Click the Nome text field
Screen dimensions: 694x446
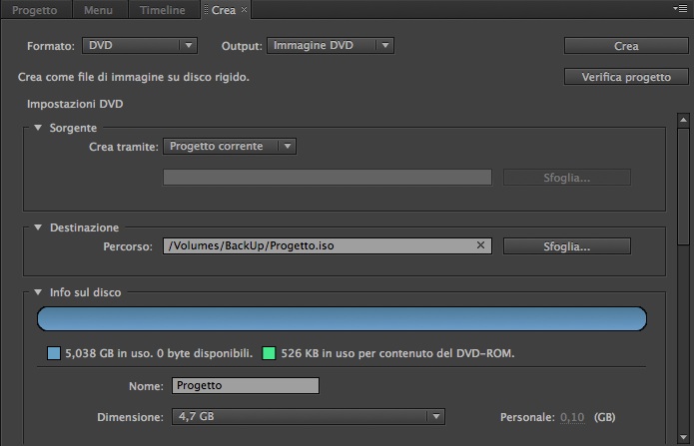point(245,386)
